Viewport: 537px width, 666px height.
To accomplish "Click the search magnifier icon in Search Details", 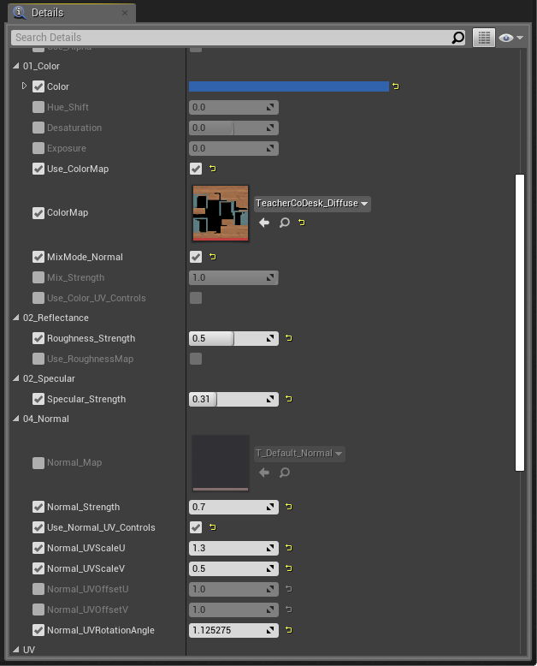I will click(x=457, y=38).
